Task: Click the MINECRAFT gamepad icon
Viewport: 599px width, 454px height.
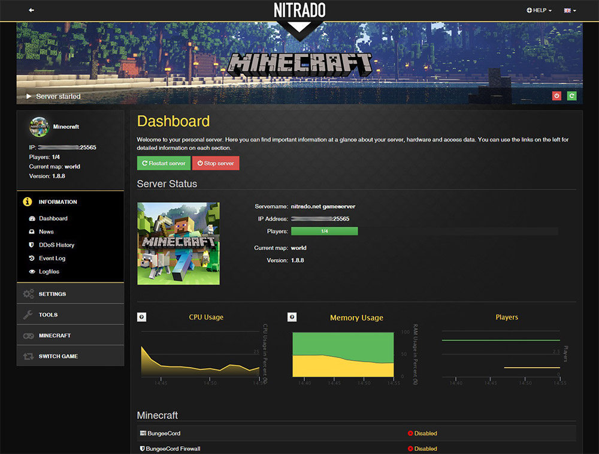Action: tap(28, 336)
